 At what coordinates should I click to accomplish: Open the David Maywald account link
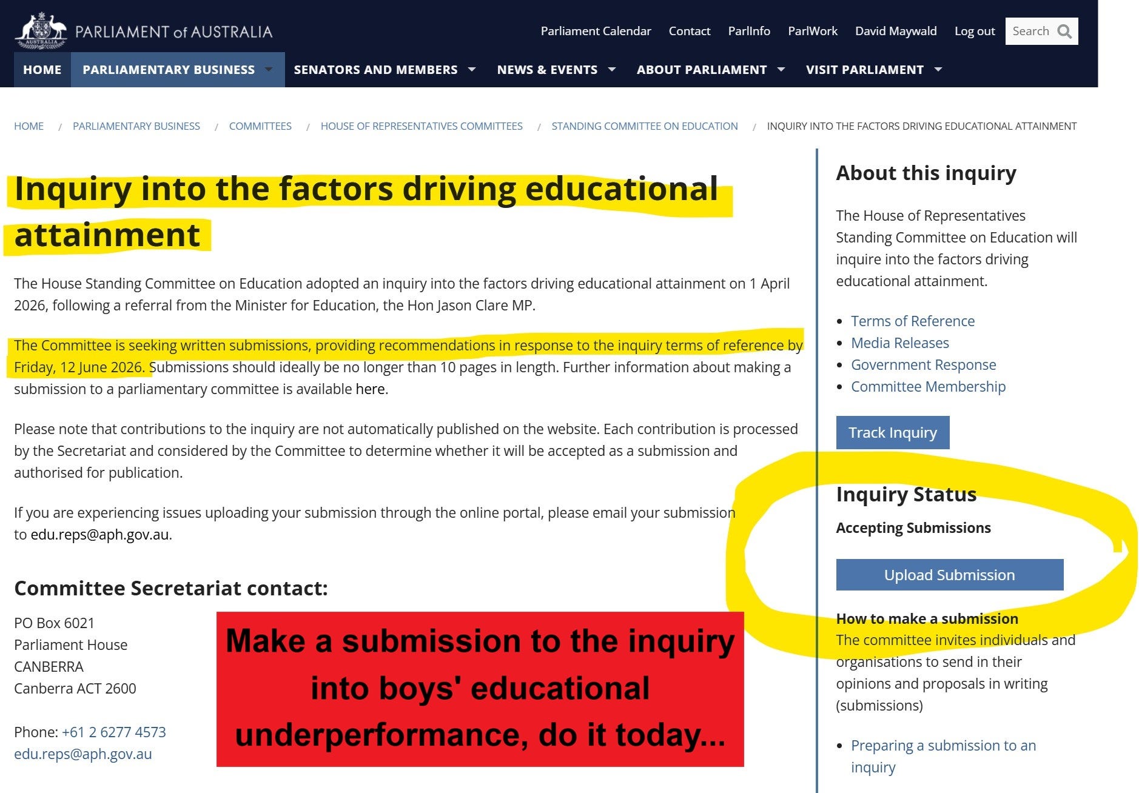tap(896, 31)
